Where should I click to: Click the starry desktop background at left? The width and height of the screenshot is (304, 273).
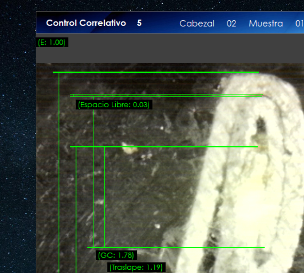click(17, 137)
